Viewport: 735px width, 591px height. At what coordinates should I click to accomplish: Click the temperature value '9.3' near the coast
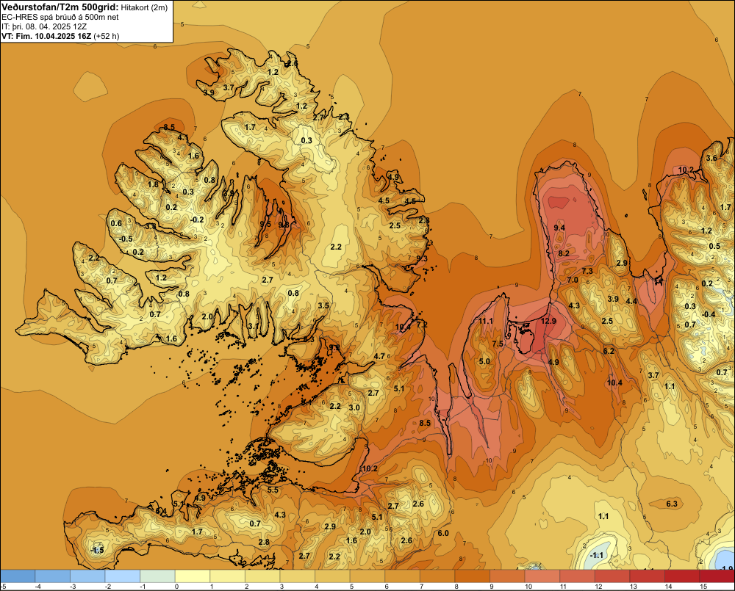[422, 258]
